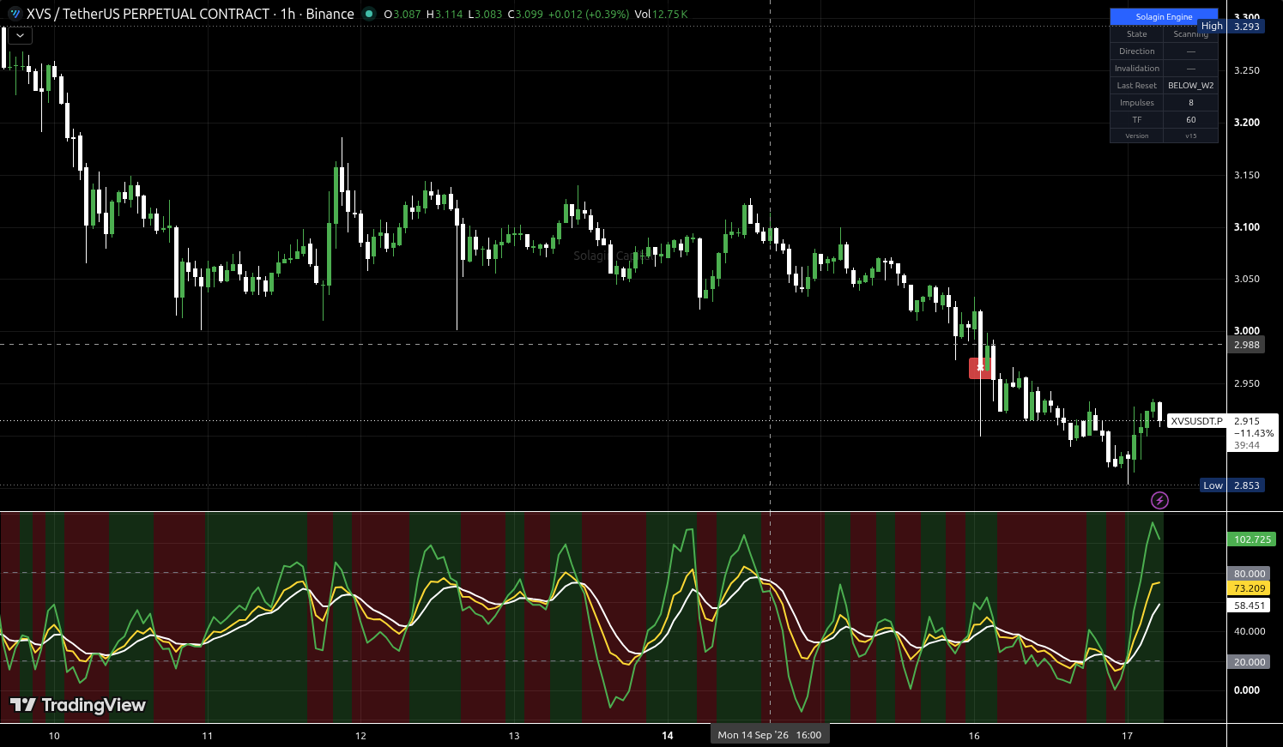Click the 3.150 price axis label
The height and width of the screenshot is (747, 1283).
(x=1247, y=175)
